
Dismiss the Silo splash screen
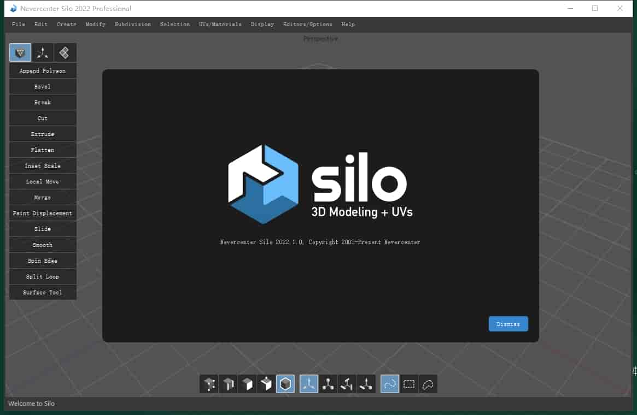pyautogui.click(x=508, y=324)
